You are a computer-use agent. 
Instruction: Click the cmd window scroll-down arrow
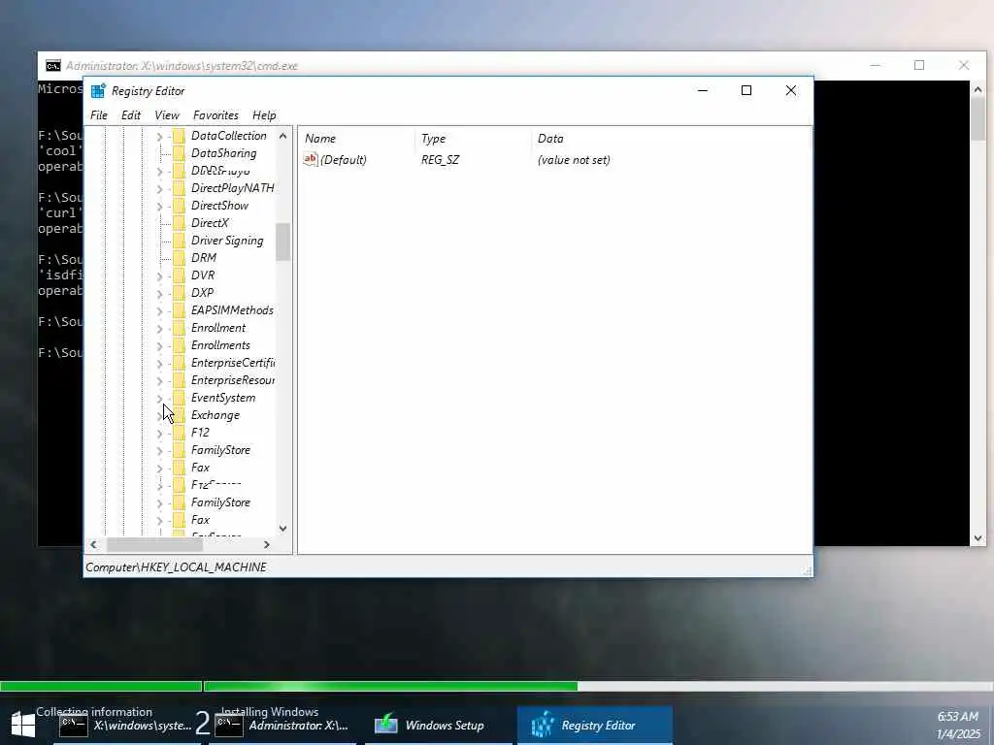click(977, 538)
